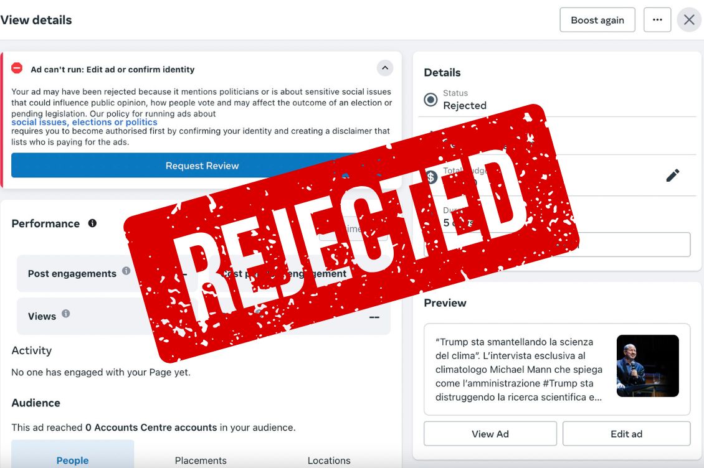The width and height of the screenshot is (704, 468).
Task: Switch to the Placements tab
Action: pos(201,460)
